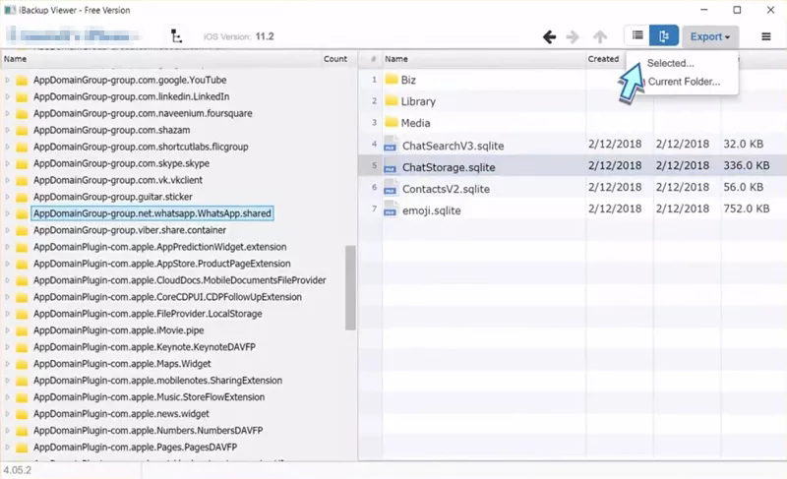
Task: Open the Library folder
Action: coord(417,101)
